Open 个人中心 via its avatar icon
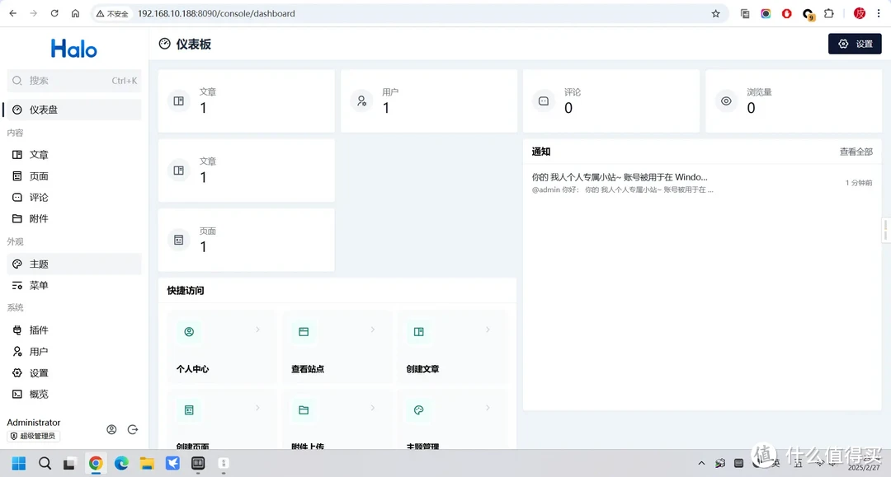891x477 pixels. pyautogui.click(x=189, y=331)
